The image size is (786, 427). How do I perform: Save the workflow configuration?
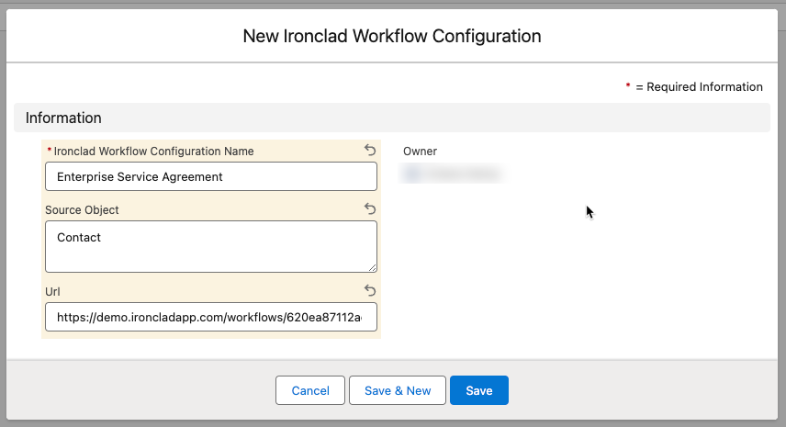coord(479,390)
